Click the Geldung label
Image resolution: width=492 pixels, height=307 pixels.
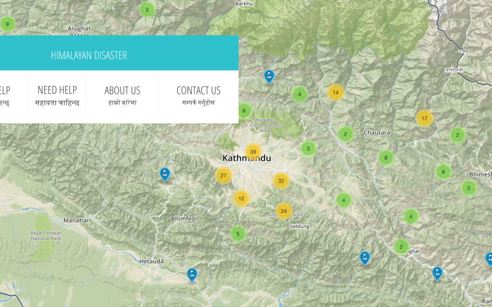point(300,227)
